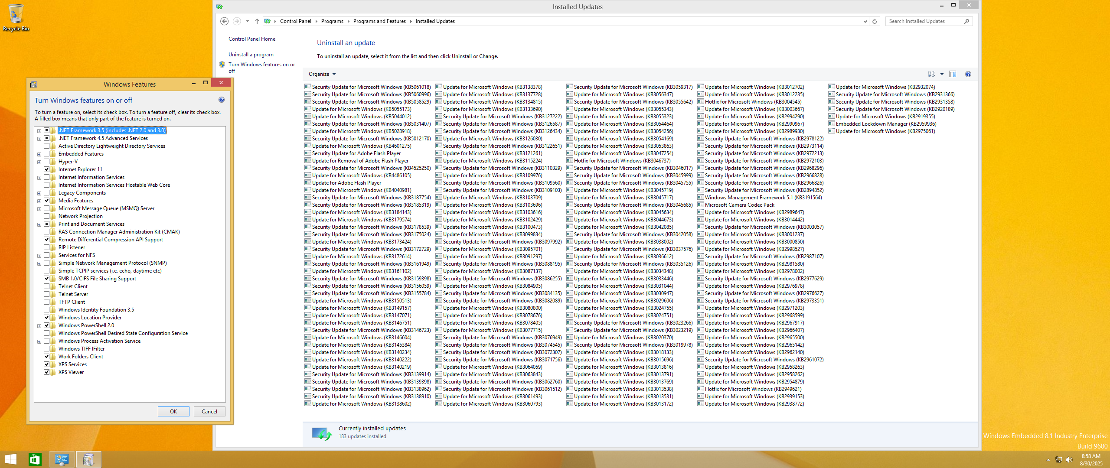Open help in Installed Updates window

[x=968, y=74]
